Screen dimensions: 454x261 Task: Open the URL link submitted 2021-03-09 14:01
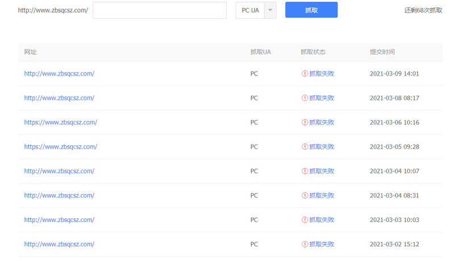click(59, 74)
